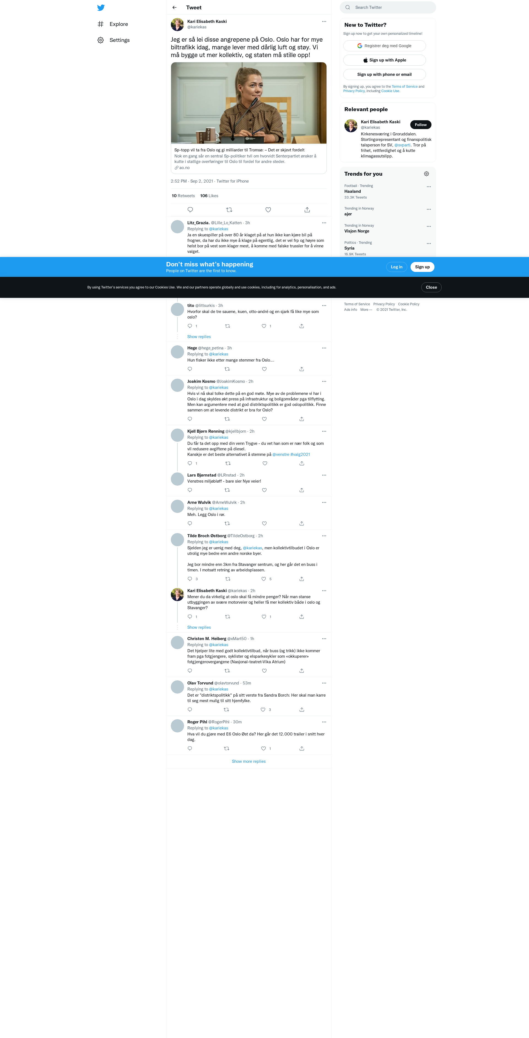Show replies under Kari's 2h reply
The width and height of the screenshot is (529, 1038).
pyautogui.click(x=199, y=628)
